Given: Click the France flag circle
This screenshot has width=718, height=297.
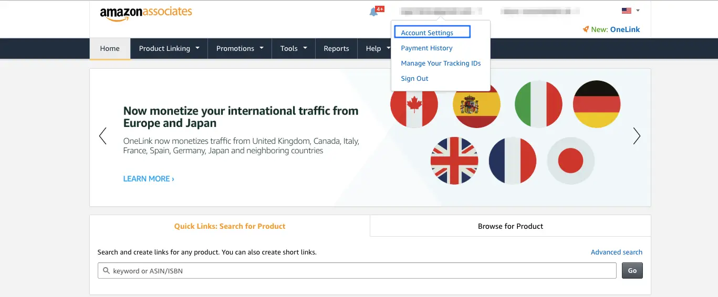Looking at the screenshot, I should click(513, 161).
